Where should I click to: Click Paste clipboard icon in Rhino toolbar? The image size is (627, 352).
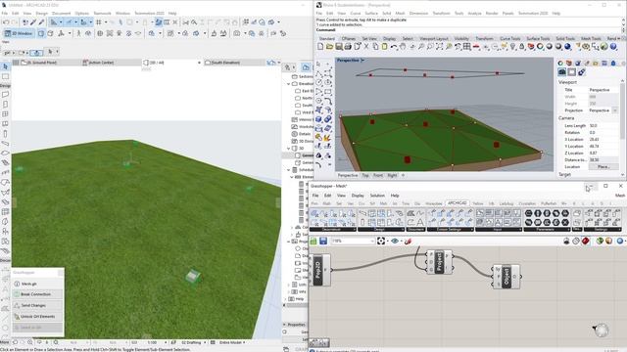click(385, 47)
